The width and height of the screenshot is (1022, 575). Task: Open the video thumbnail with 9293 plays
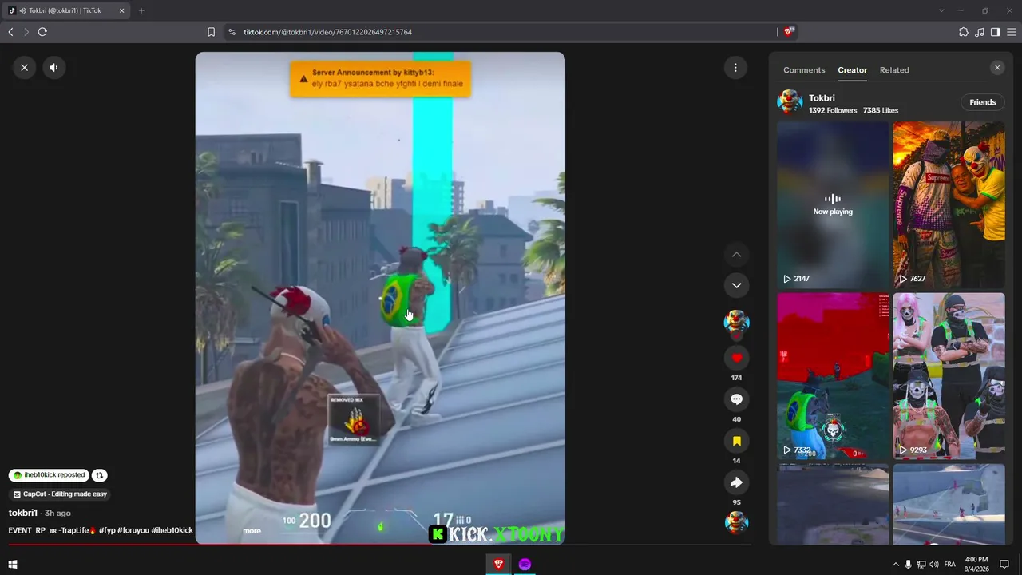tap(949, 375)
